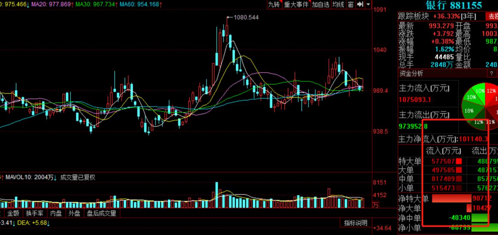This screenshot has width=498, height=235.
Task: Click the 989.4 price axis label
Action: pos(381,90)
